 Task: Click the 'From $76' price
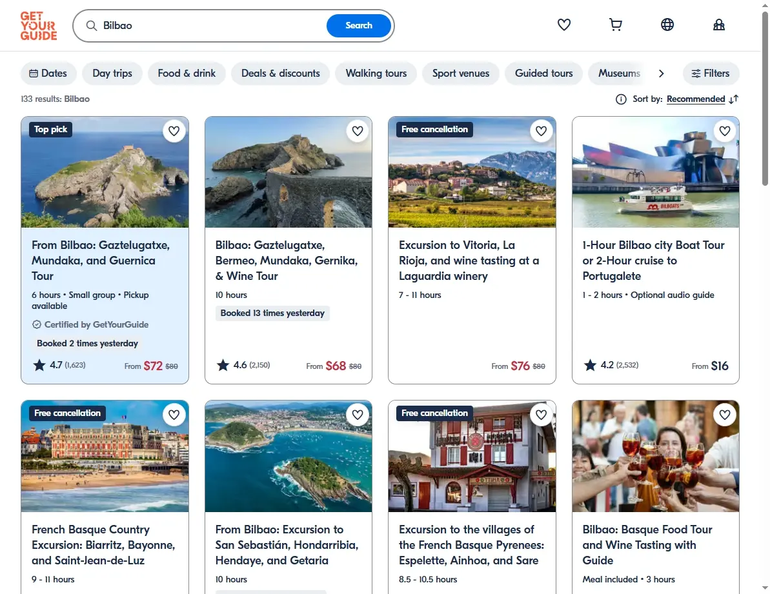point(518,366)
